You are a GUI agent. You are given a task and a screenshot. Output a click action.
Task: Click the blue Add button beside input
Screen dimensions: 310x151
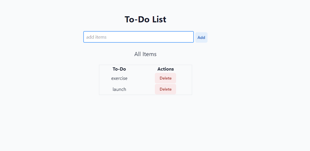click(201, 37)
